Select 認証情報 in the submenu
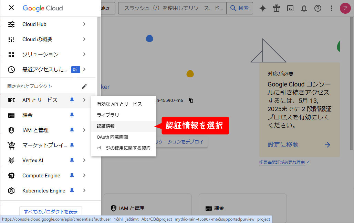This screenshot has width=354, height=223. pos(124,126)
